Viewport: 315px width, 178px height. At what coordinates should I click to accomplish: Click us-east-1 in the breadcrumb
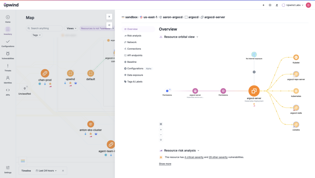150,17
